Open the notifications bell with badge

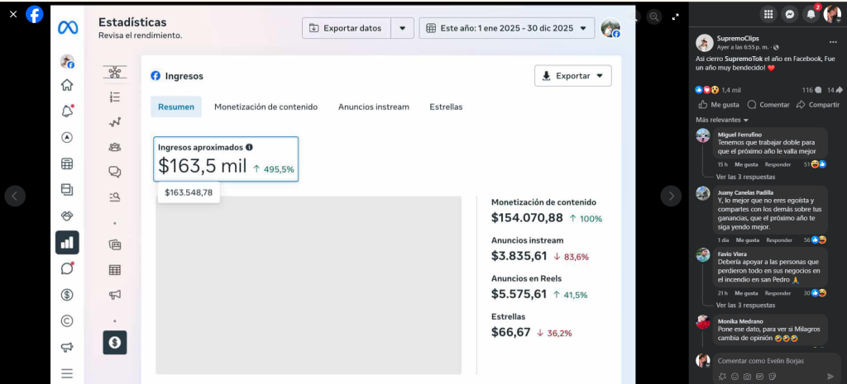click(811, 14)
